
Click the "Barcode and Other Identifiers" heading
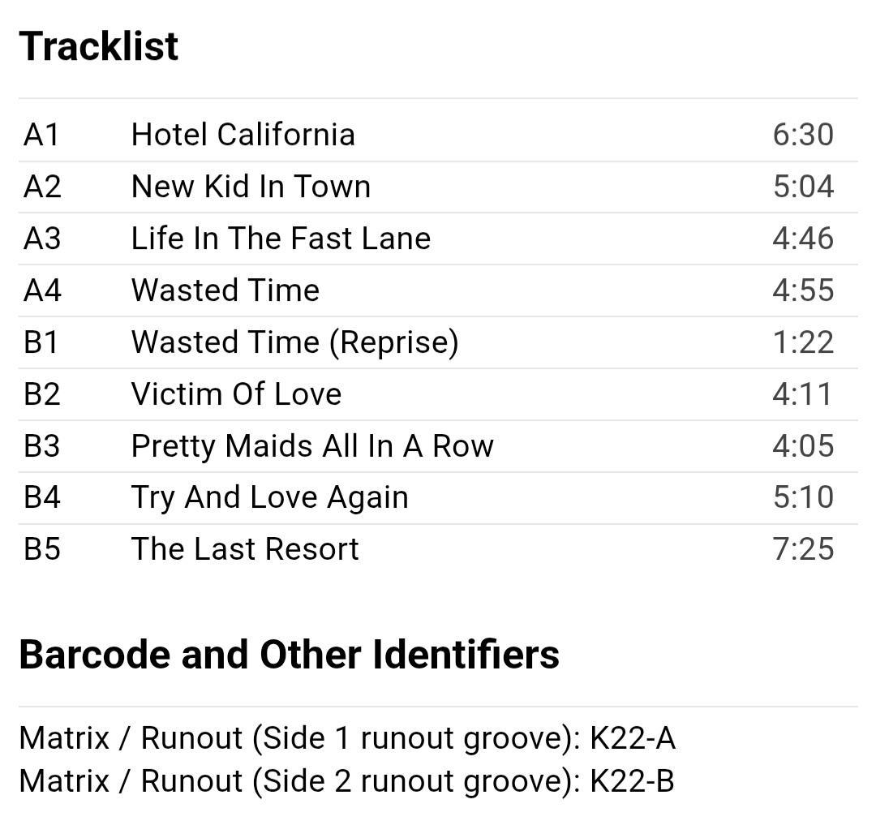[289, 655]
